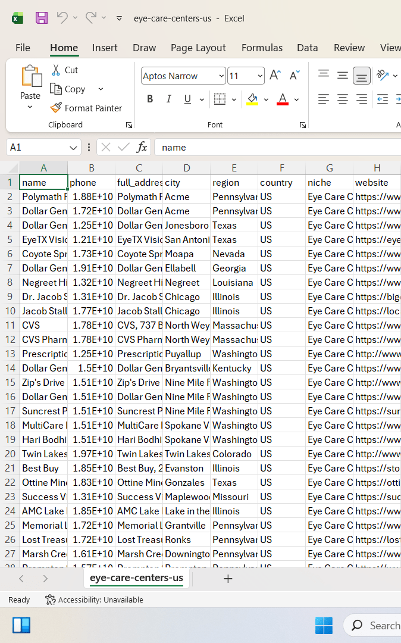Click the formula bar containing name

pos(278,147)
